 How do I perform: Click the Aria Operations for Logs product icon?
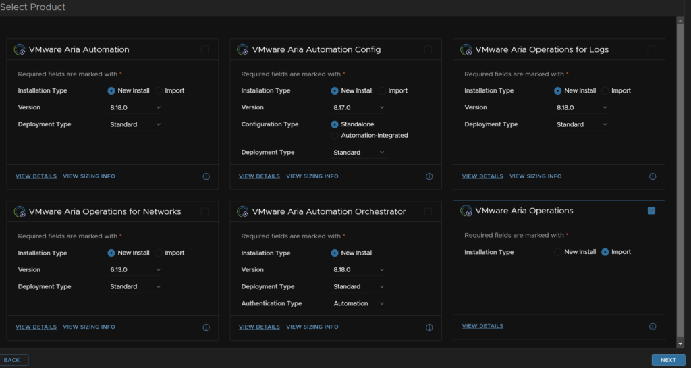(x=466, y=50)
